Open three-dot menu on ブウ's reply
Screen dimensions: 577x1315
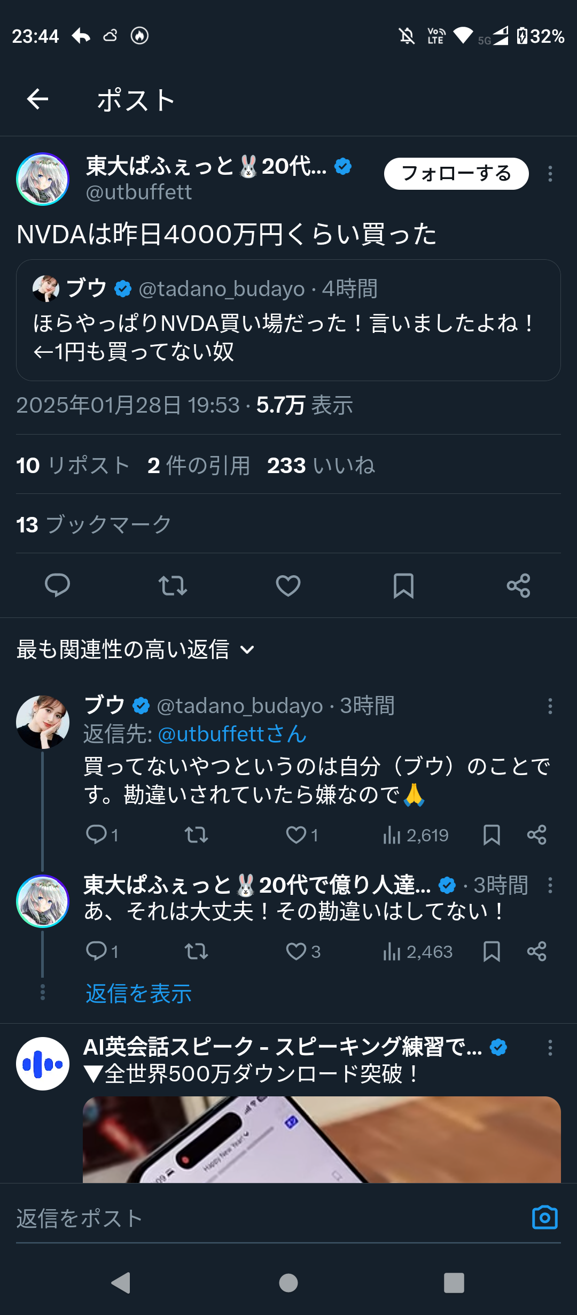click(x=550, y=706)
